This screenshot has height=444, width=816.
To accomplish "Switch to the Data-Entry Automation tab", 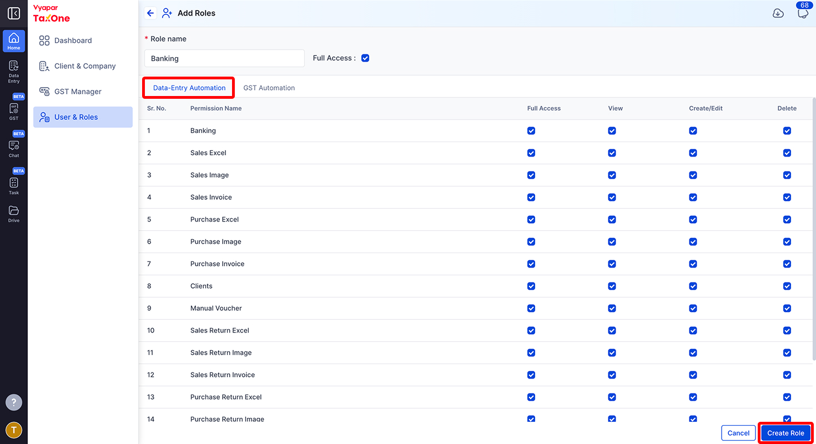I will pyautogui.click(x=189, y=88).
